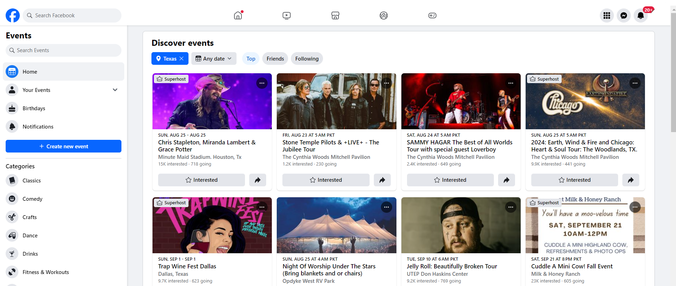The width and height of the screenshot is (676, 286).
Task: Mark Interested on Earth, Wind & Fire event
Action: tap(574, 180)
